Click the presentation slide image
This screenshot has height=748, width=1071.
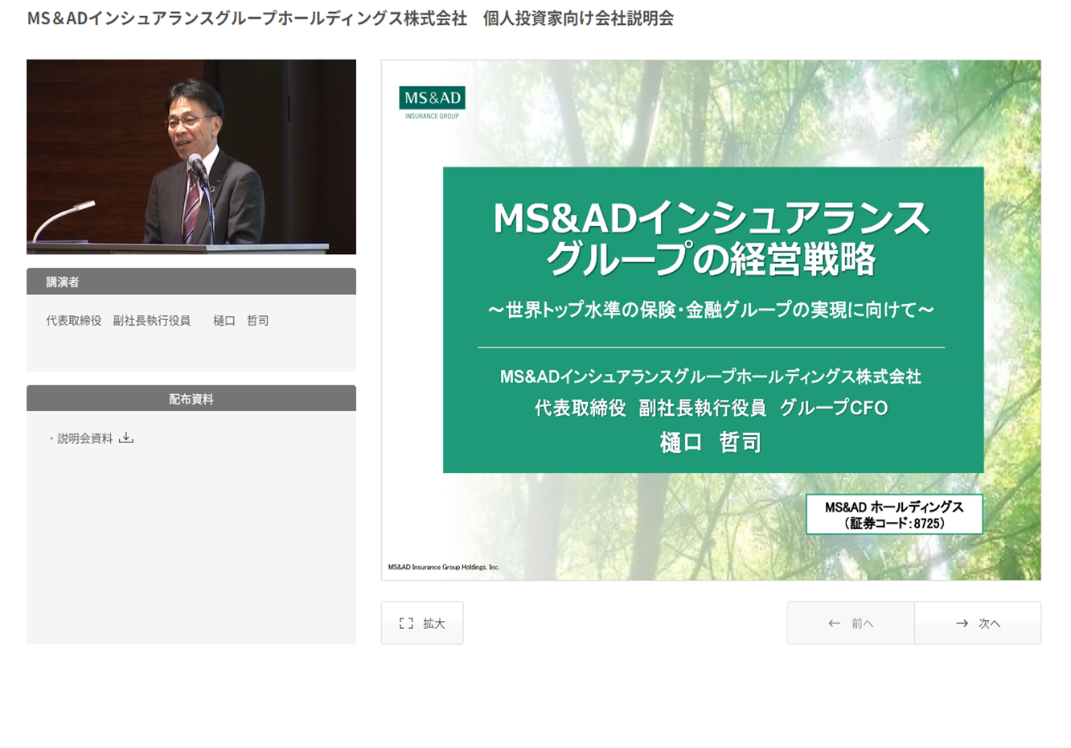(711, 320)
